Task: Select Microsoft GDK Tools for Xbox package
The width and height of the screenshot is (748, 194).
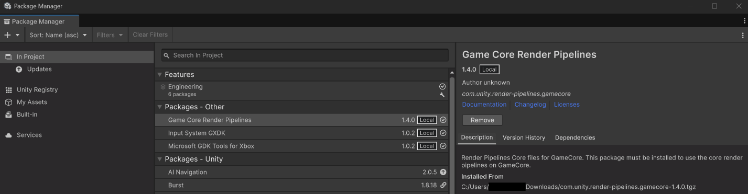Action: click(x=302, y=146)
